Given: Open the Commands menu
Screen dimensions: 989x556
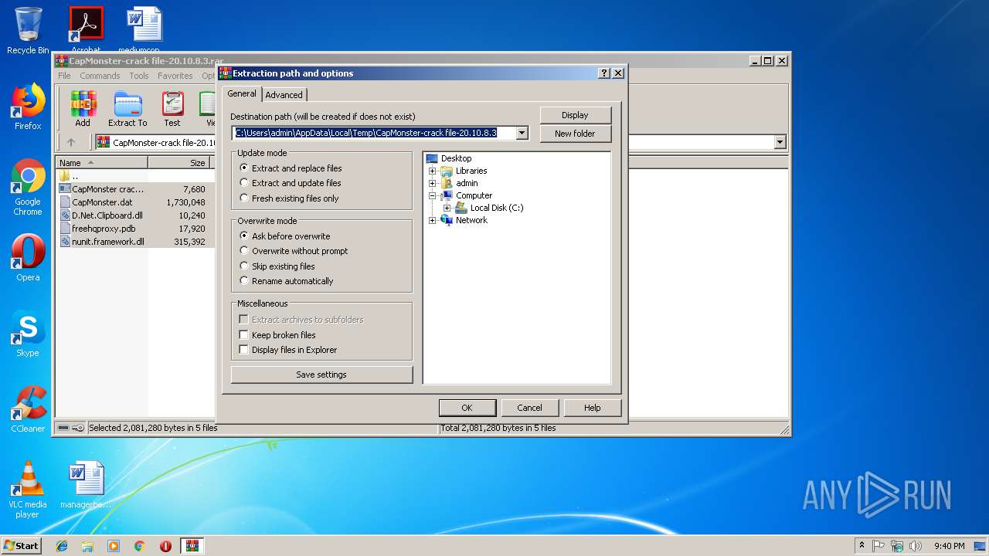Looking at the screenshot, I should pos(100,76).
